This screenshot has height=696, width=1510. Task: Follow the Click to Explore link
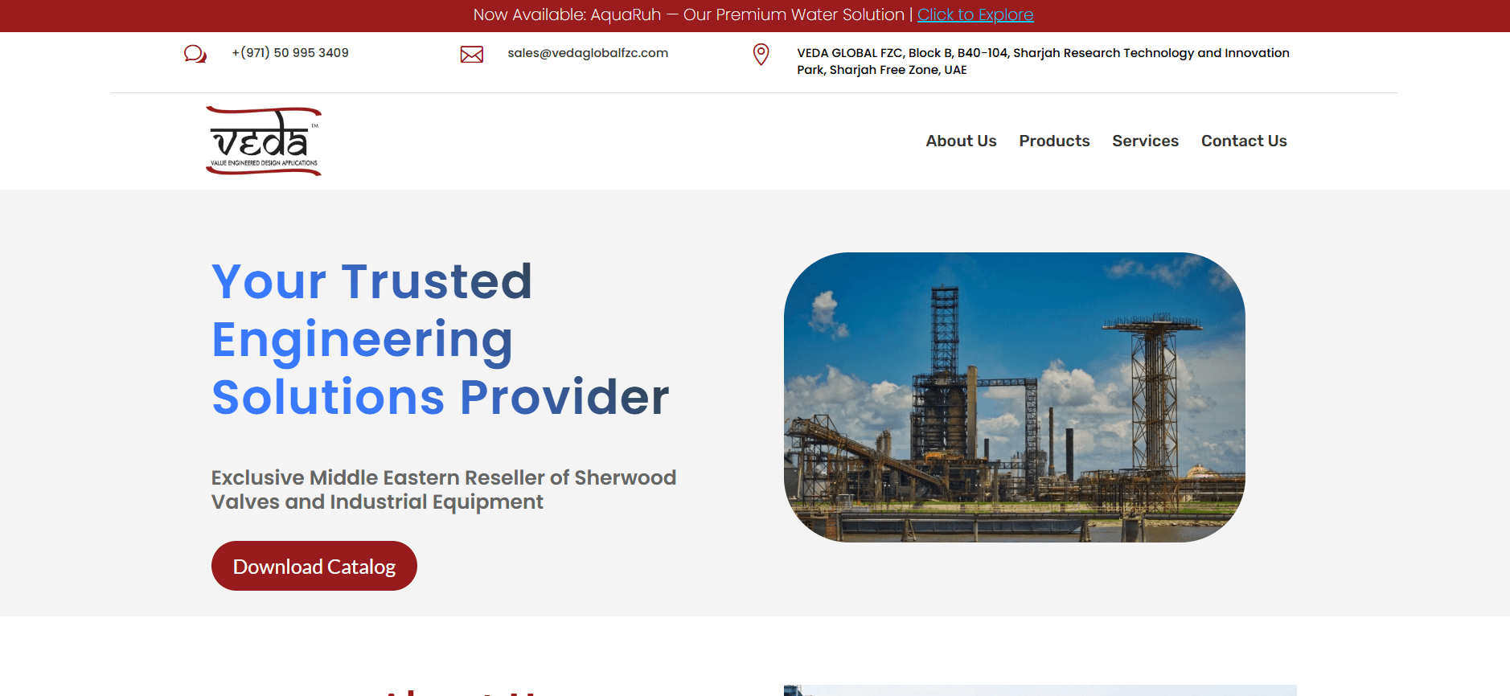click(975, 14)
